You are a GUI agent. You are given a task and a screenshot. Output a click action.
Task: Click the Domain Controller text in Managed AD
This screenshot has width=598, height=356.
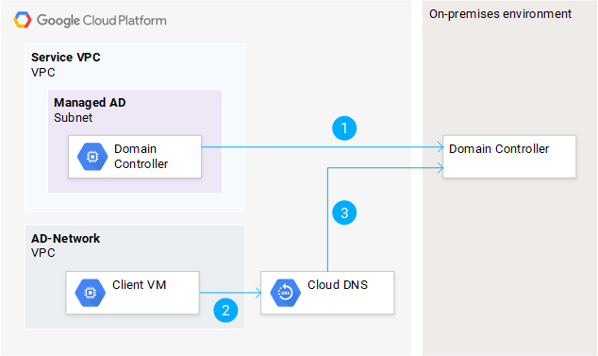click(x=141, y=156)
